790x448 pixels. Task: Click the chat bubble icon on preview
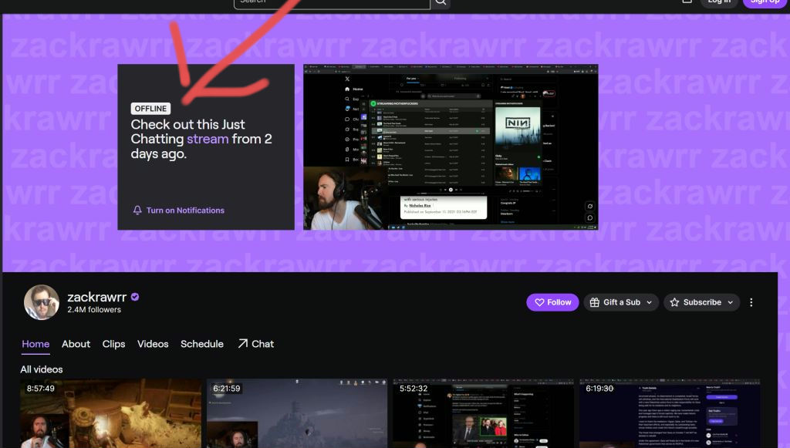pyautogui.click(x=589, y=218)
